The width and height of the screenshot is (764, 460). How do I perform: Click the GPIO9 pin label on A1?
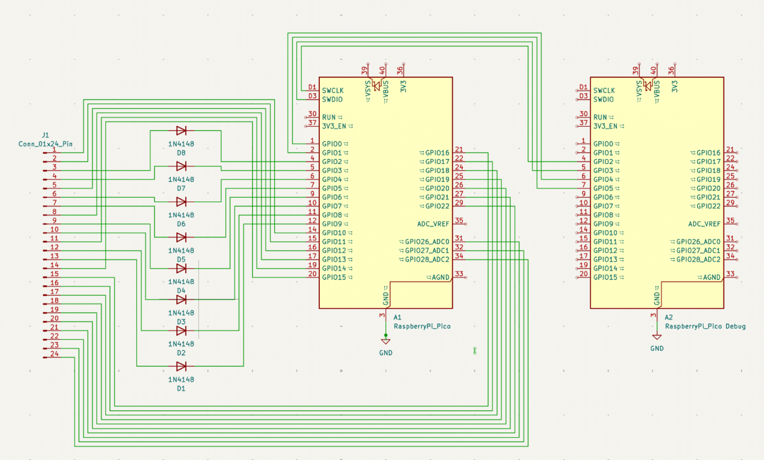(332, 224)
